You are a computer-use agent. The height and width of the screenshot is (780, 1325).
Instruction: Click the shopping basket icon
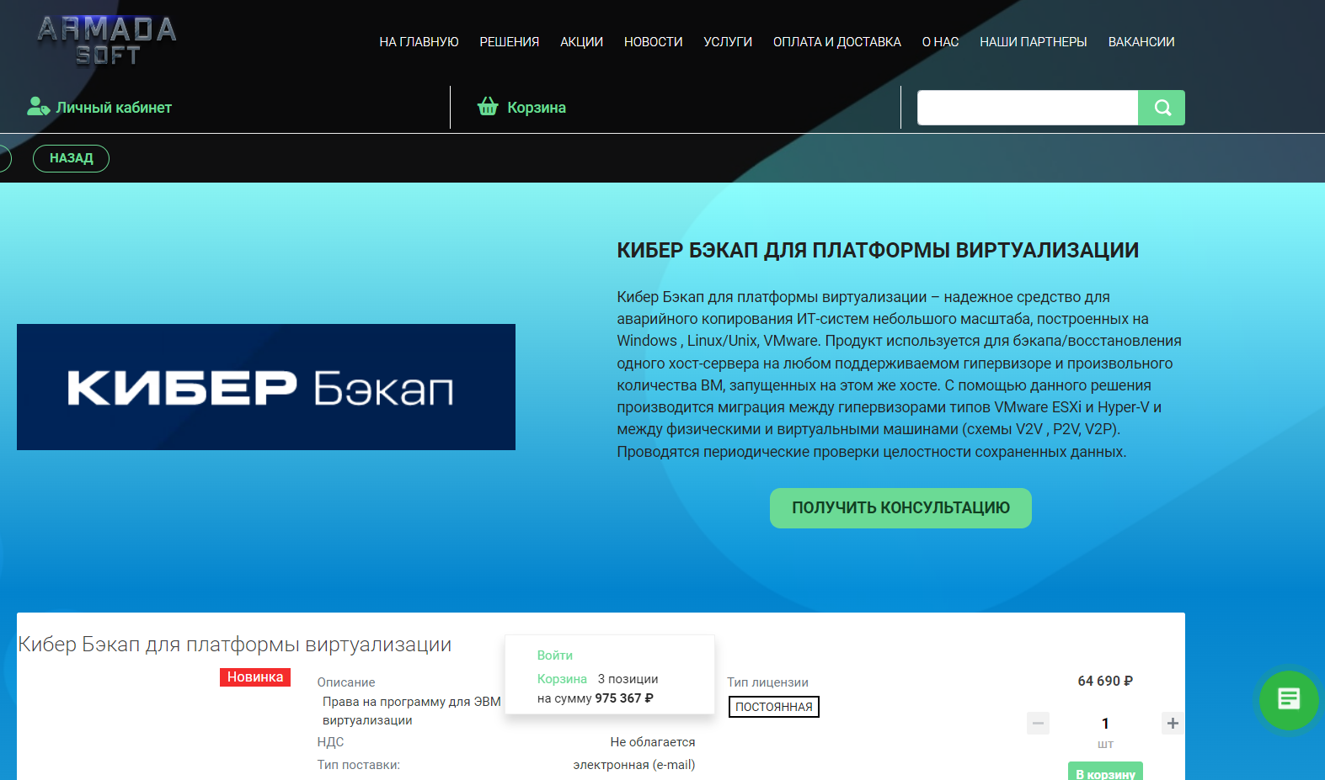coord(488,107)
